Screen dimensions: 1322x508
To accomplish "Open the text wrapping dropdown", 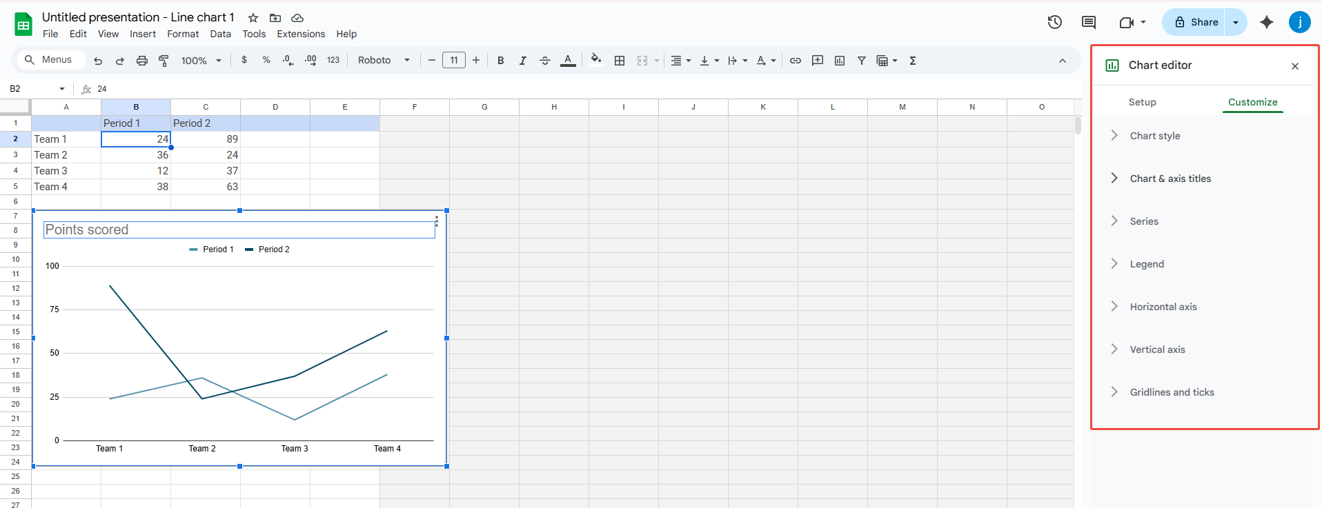I will (x=738, y=61).
